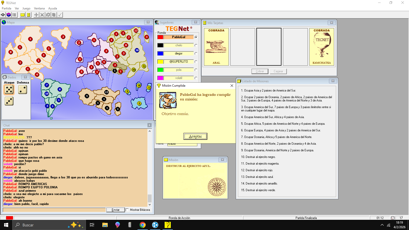Click the chat scrollbar down arrow
The image size is (409, 230).
tap(150, 205)
